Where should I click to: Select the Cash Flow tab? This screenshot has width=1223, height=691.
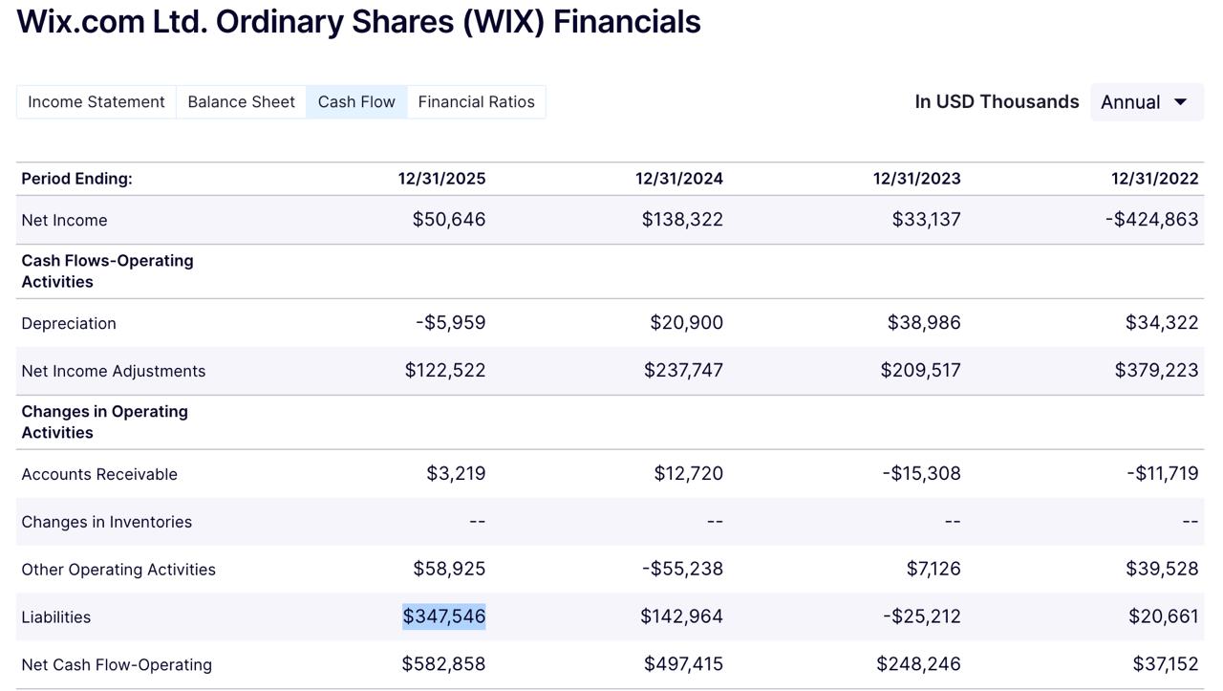coord(356,102)
